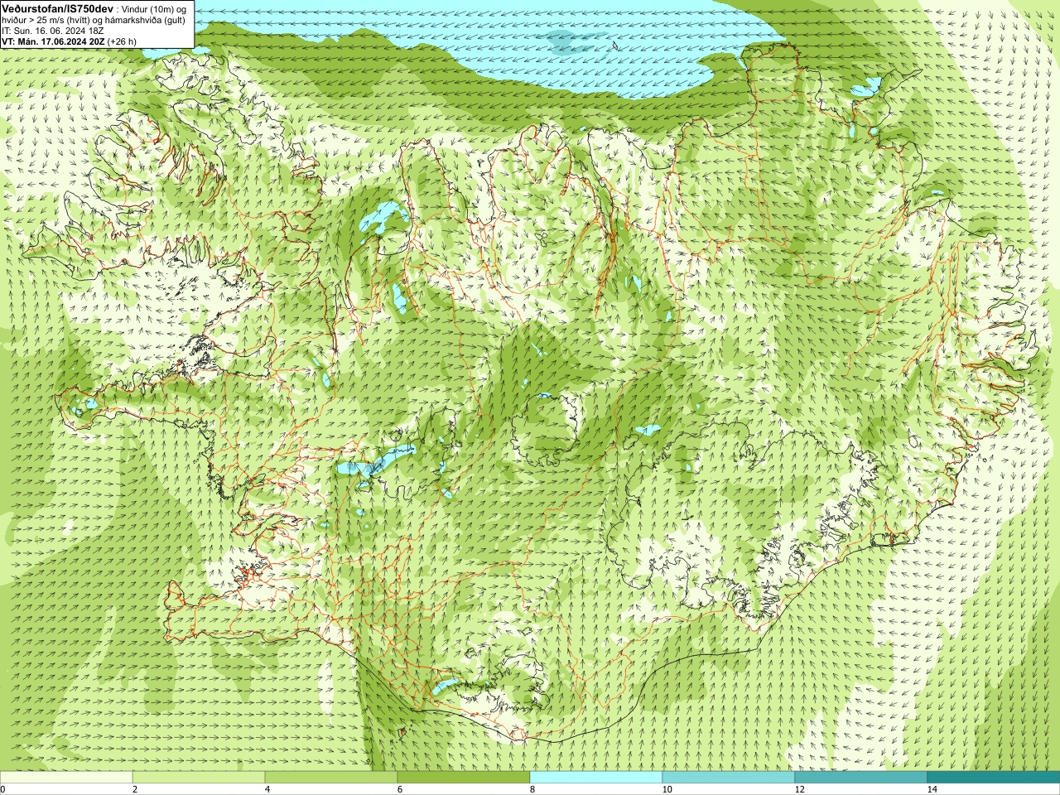Click the '14' tick label on color scale

click(x=932, y=790)
